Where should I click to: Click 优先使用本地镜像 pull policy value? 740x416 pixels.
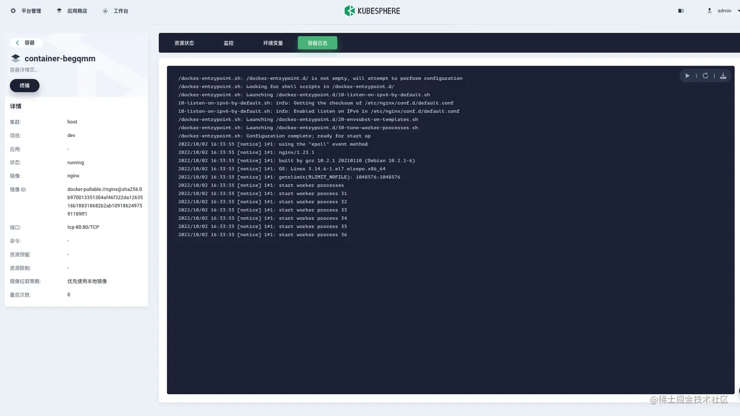(x=87, y=281)
